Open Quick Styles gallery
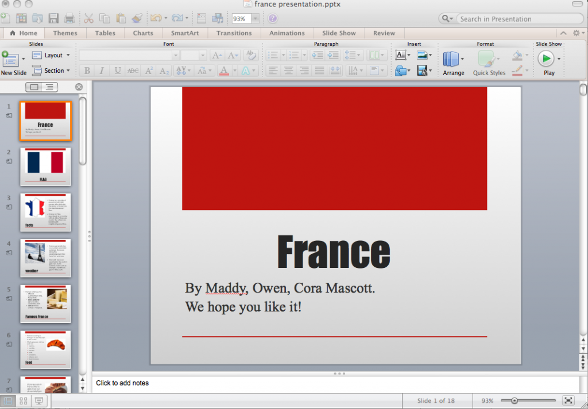 tap(489, 63)
